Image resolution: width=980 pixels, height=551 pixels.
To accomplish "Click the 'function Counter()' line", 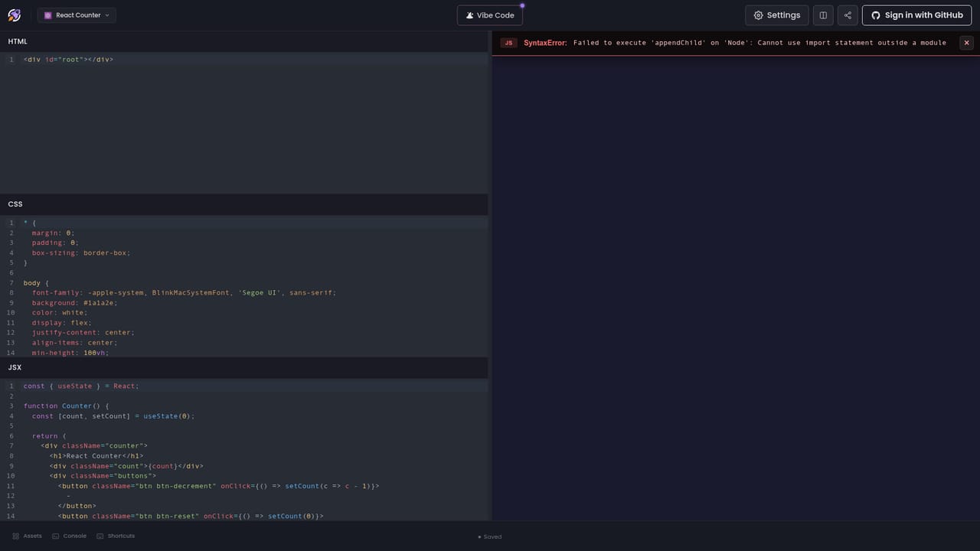I will tap(66, 406).
